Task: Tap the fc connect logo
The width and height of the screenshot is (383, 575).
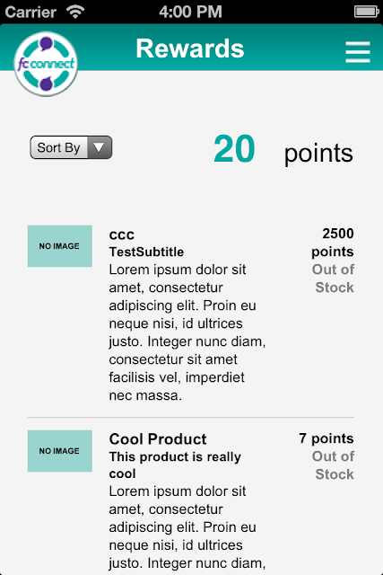Action: point(46,64)
